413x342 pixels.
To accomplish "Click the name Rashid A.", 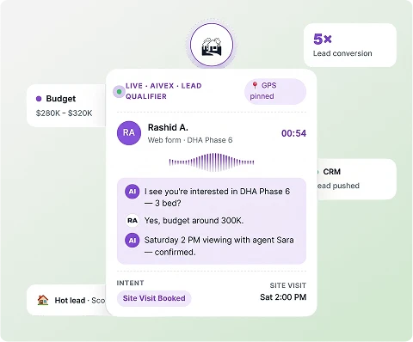I will (x=168, y=127).
